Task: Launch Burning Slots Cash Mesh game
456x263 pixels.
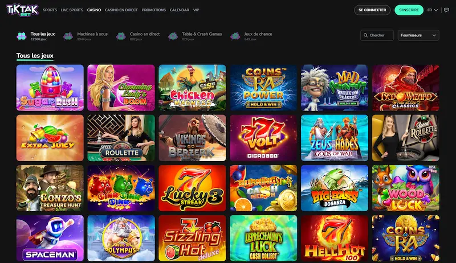Action: [x=263, y=188]
